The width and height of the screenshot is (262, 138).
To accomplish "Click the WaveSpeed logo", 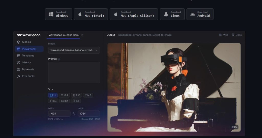I will [29, 35].
